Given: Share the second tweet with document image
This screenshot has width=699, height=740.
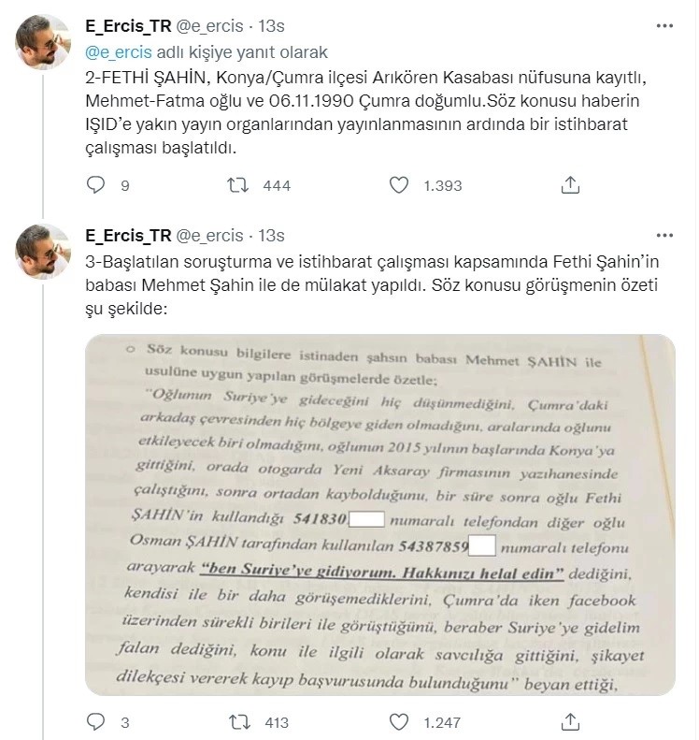Looking at the screenshot, I should pos(566,722).
